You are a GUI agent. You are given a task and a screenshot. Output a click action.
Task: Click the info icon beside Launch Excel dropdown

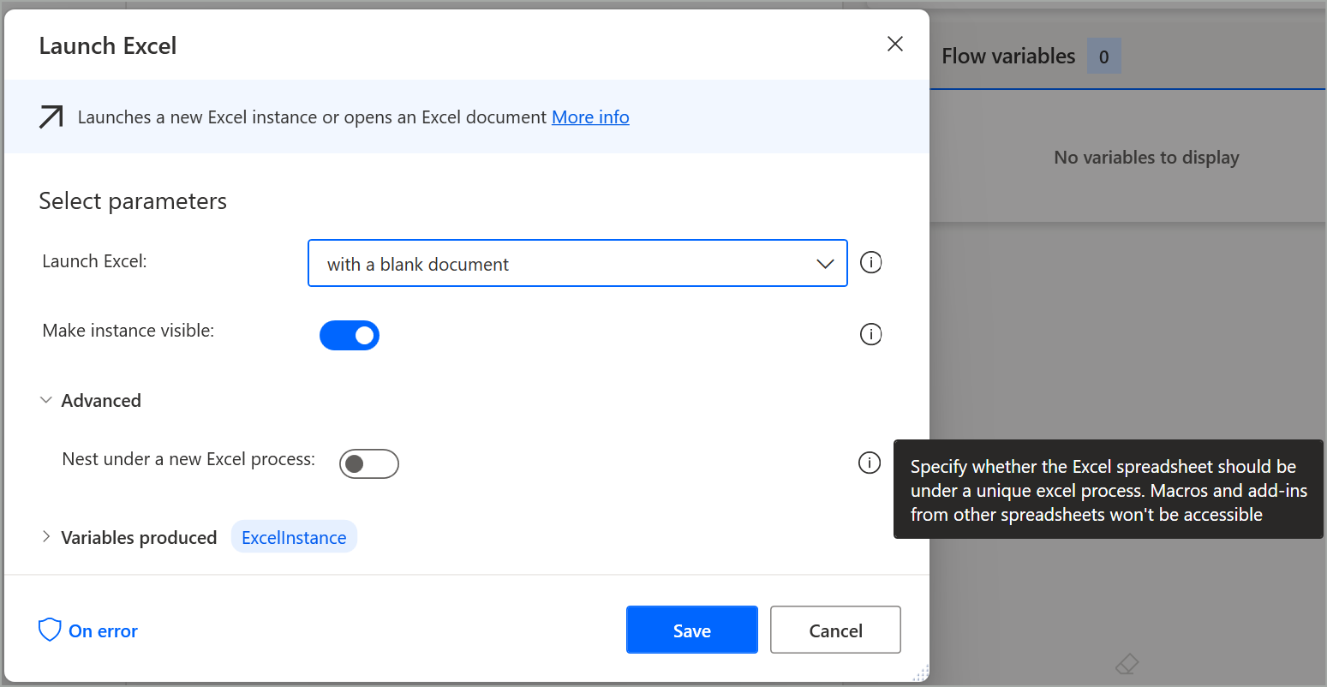click(870, 262)
